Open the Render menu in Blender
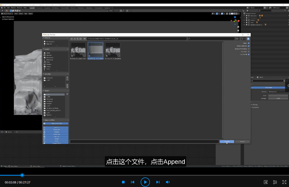 click(13, 8)
